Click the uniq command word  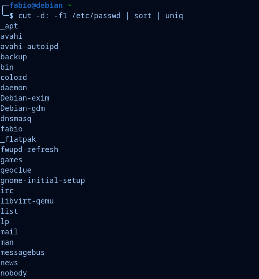[174, 16]
